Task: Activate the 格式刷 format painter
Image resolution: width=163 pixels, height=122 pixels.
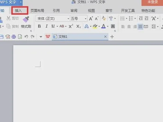Action: tap(26, 22)
